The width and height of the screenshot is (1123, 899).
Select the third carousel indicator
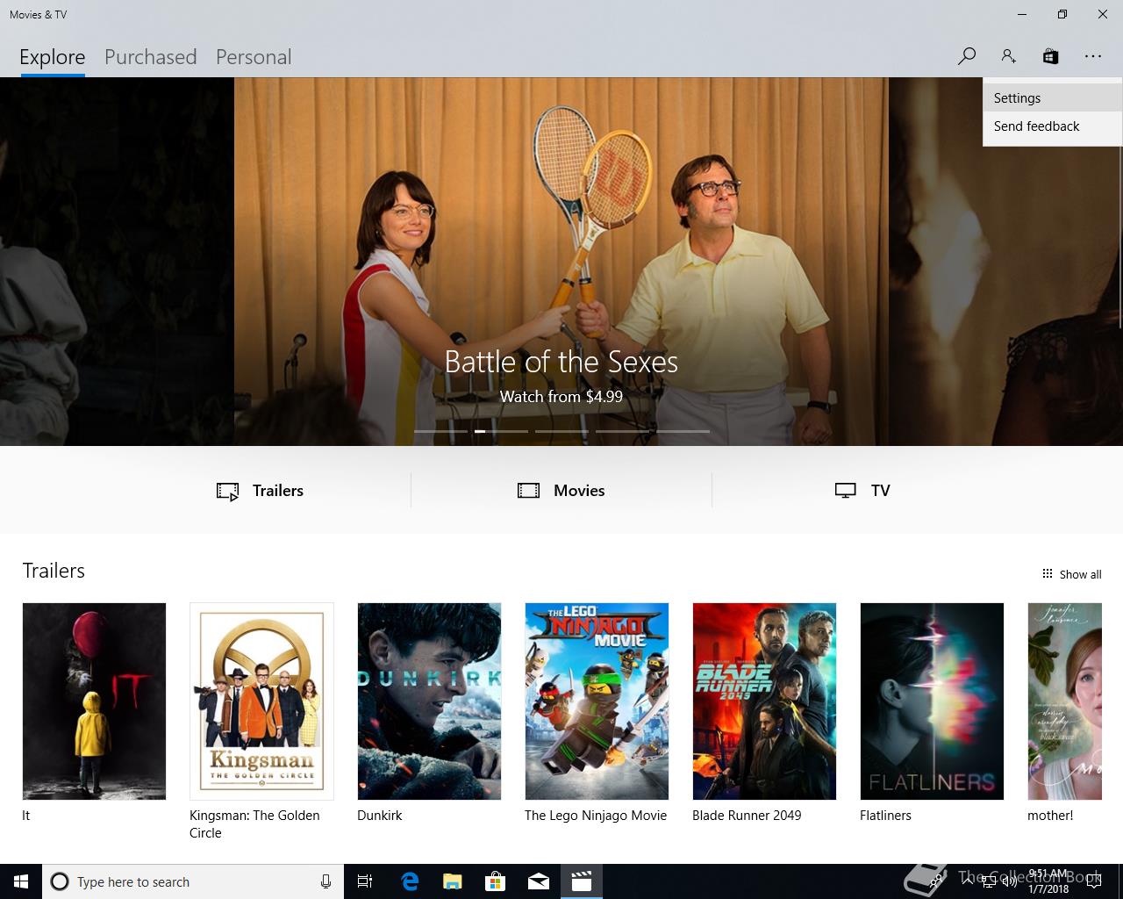pos(561,431)
